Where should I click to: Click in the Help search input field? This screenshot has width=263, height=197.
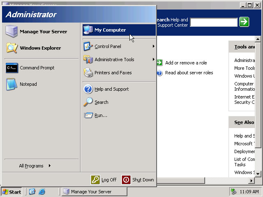pos(214,22)
